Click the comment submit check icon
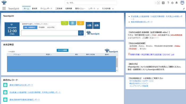 81,33
